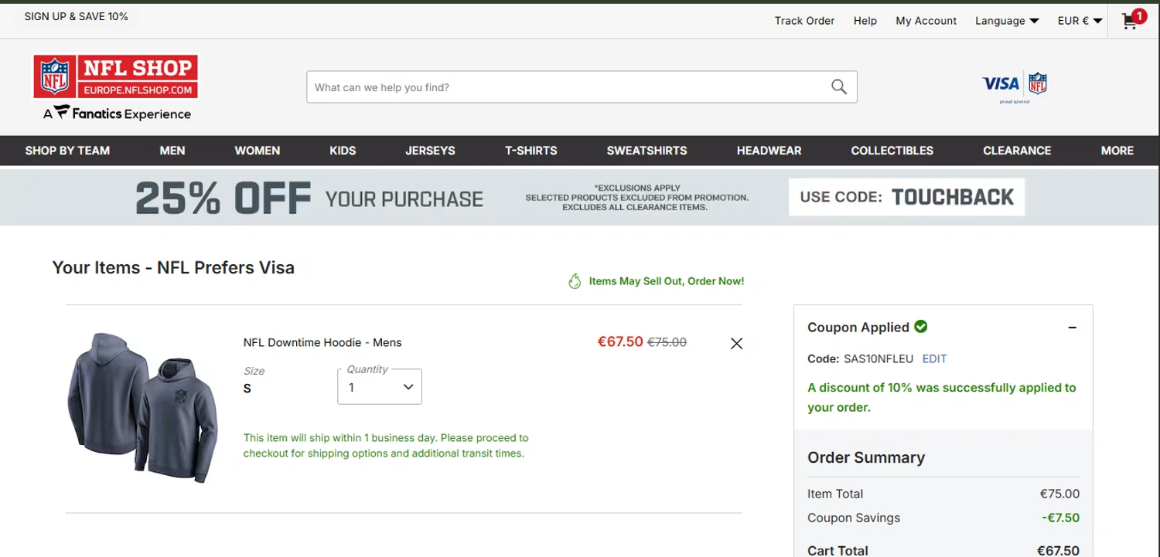
Task: Click Sign Up & Save 10%
Action: (77, 16)
